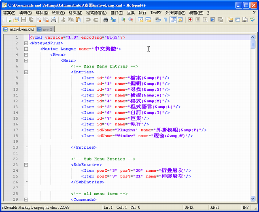Screen dimensions: 259x212
Task: Switch to the new 2 tab
Action: coord(45,29)
